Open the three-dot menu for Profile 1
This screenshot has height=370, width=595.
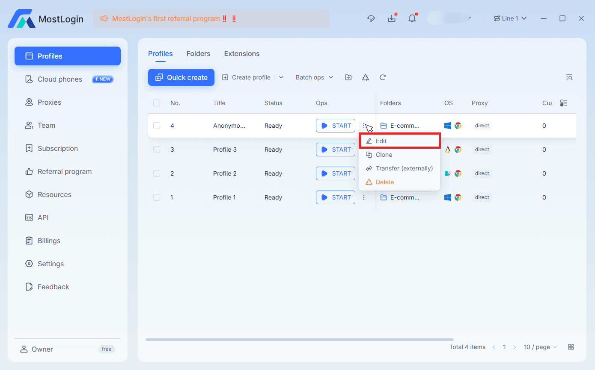point(364,197)
